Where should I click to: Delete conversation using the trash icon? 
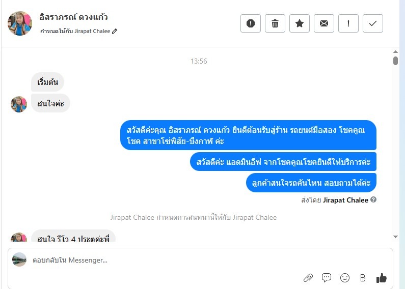click(x=275, y=23)
